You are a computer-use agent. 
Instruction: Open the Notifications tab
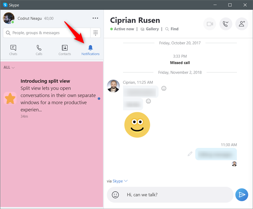tap(90, 50)
